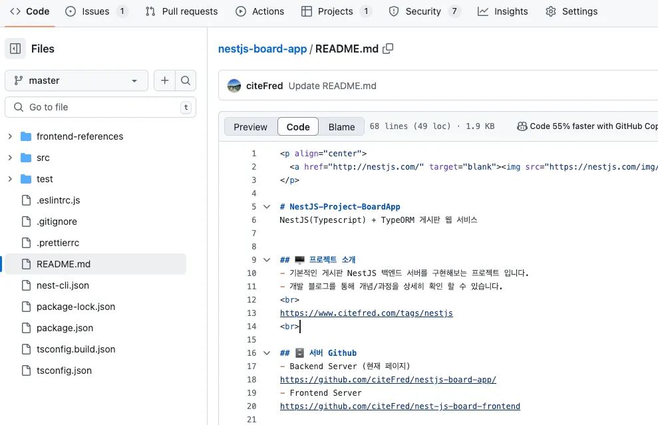
Task: Focus the Go to file search field
Action: (100, 107)
